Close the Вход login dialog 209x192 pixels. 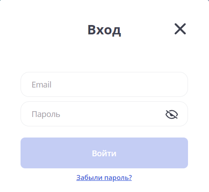pos(180,29)
